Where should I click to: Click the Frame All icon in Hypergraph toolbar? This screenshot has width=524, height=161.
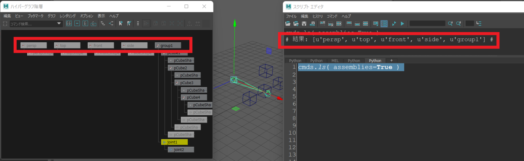(69, 24)
